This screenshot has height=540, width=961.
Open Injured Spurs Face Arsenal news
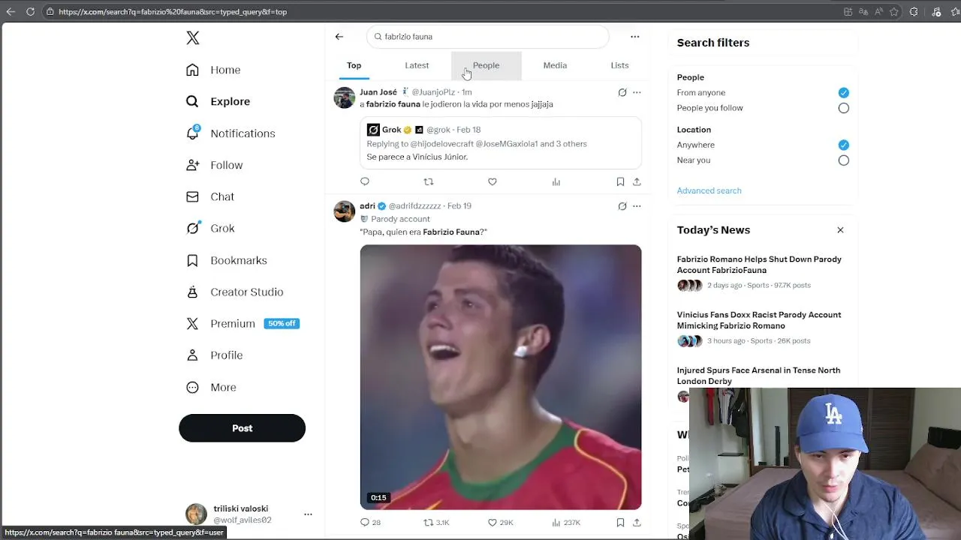click(758, 376)
